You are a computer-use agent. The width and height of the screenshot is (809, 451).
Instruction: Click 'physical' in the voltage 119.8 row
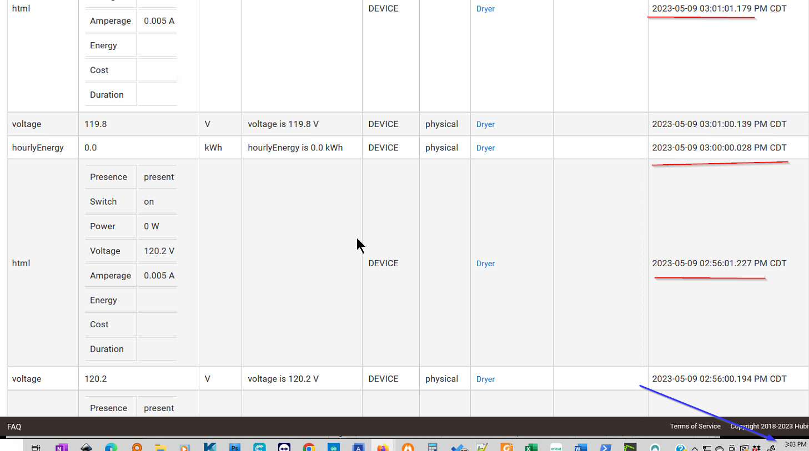coord(441,124)
